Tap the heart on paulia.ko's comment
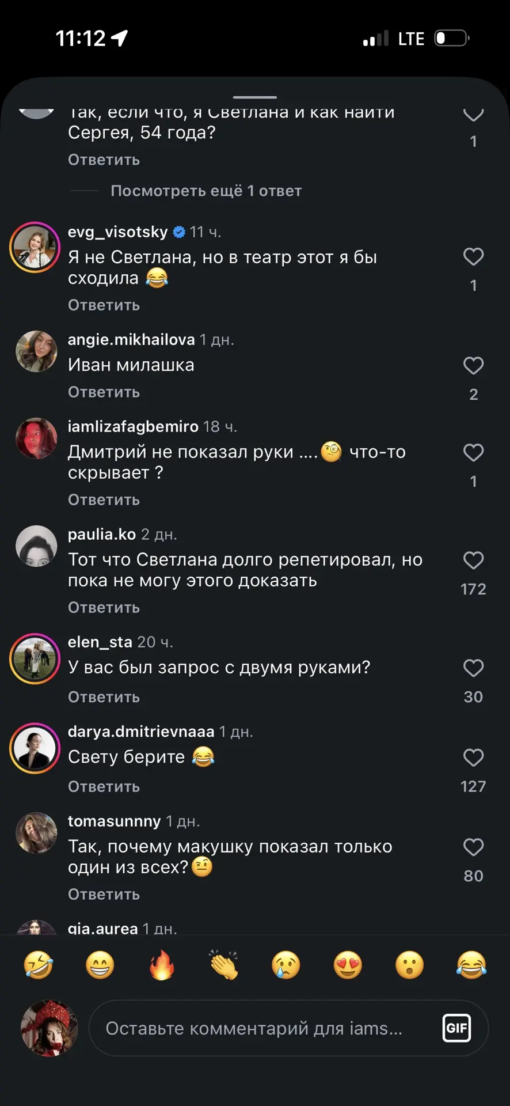Image resolution: width=510 pixels, height=1106 pixels. 473,560
